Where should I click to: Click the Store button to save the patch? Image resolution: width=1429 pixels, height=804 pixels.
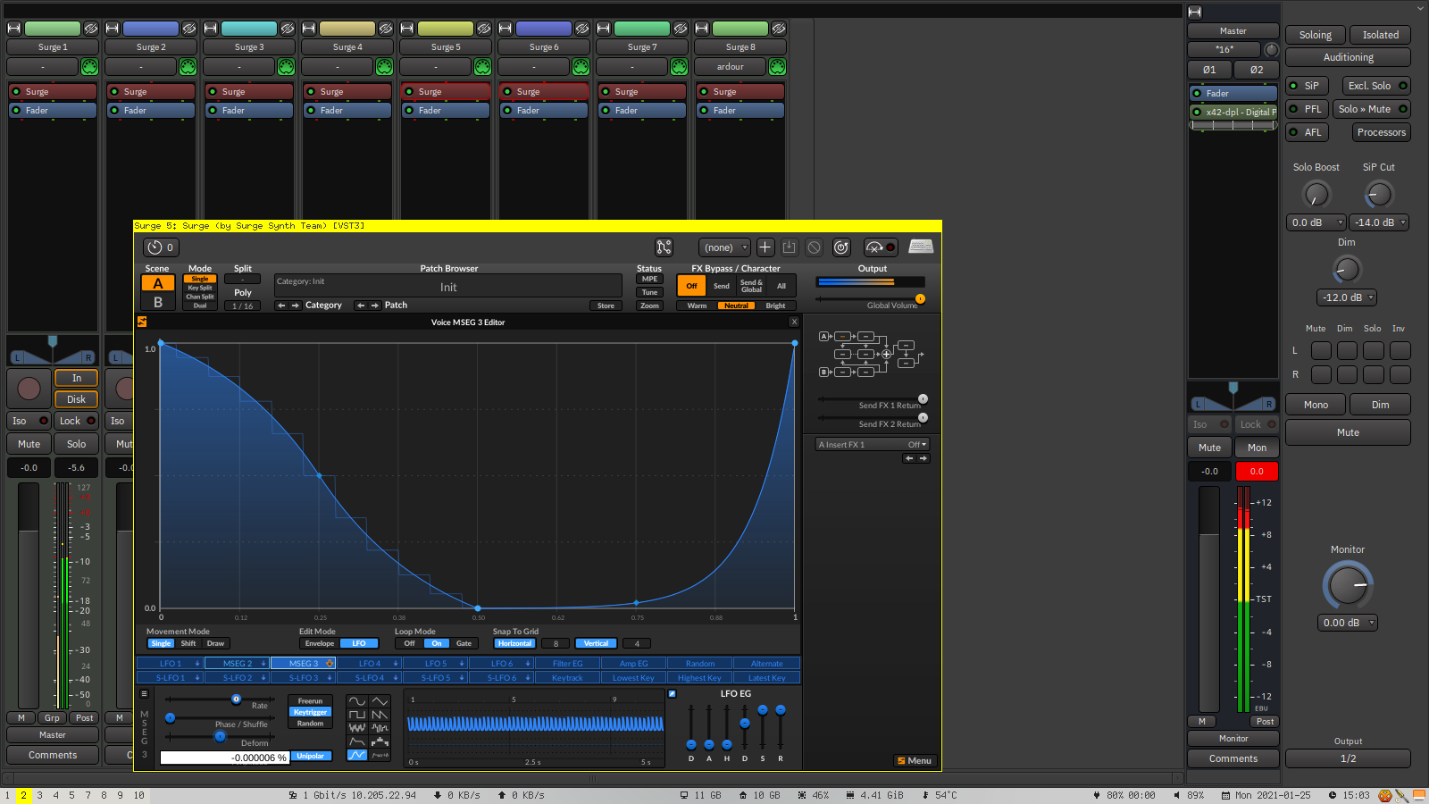pos(606,305)
